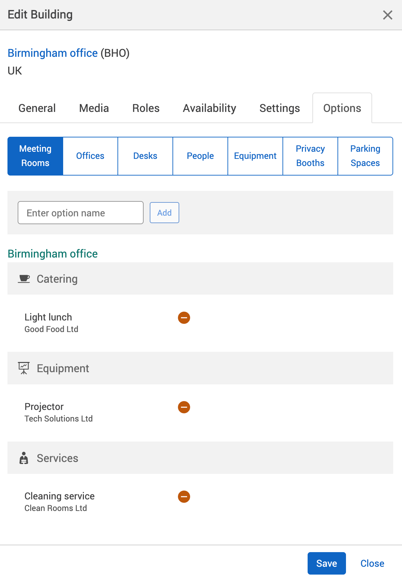Select the Meeting Rooms option category
402x579 pixels.
click(x=35, y=156)
